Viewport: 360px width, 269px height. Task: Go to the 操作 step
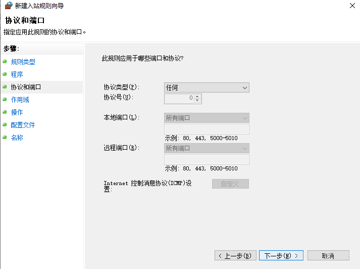(x=17, y=112)
